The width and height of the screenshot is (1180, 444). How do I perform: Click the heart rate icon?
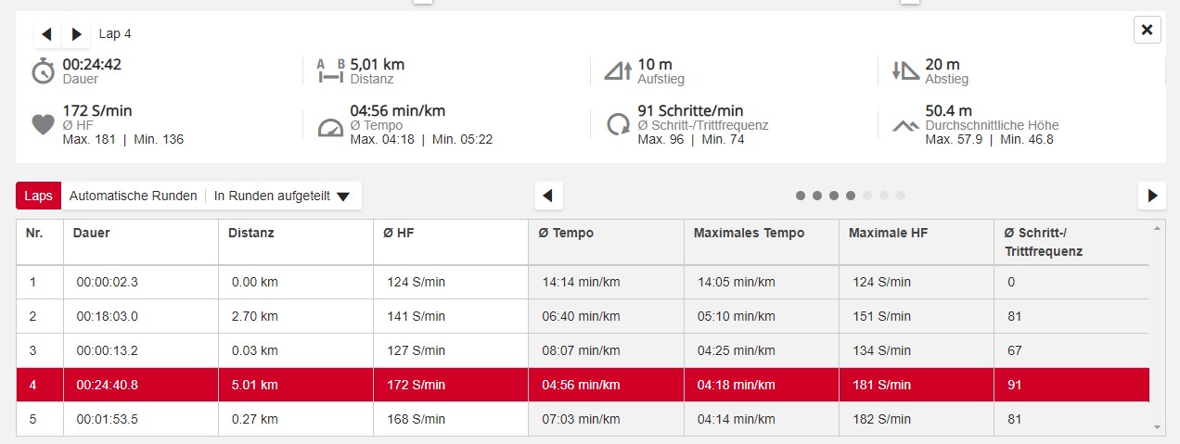click(44, 124)
